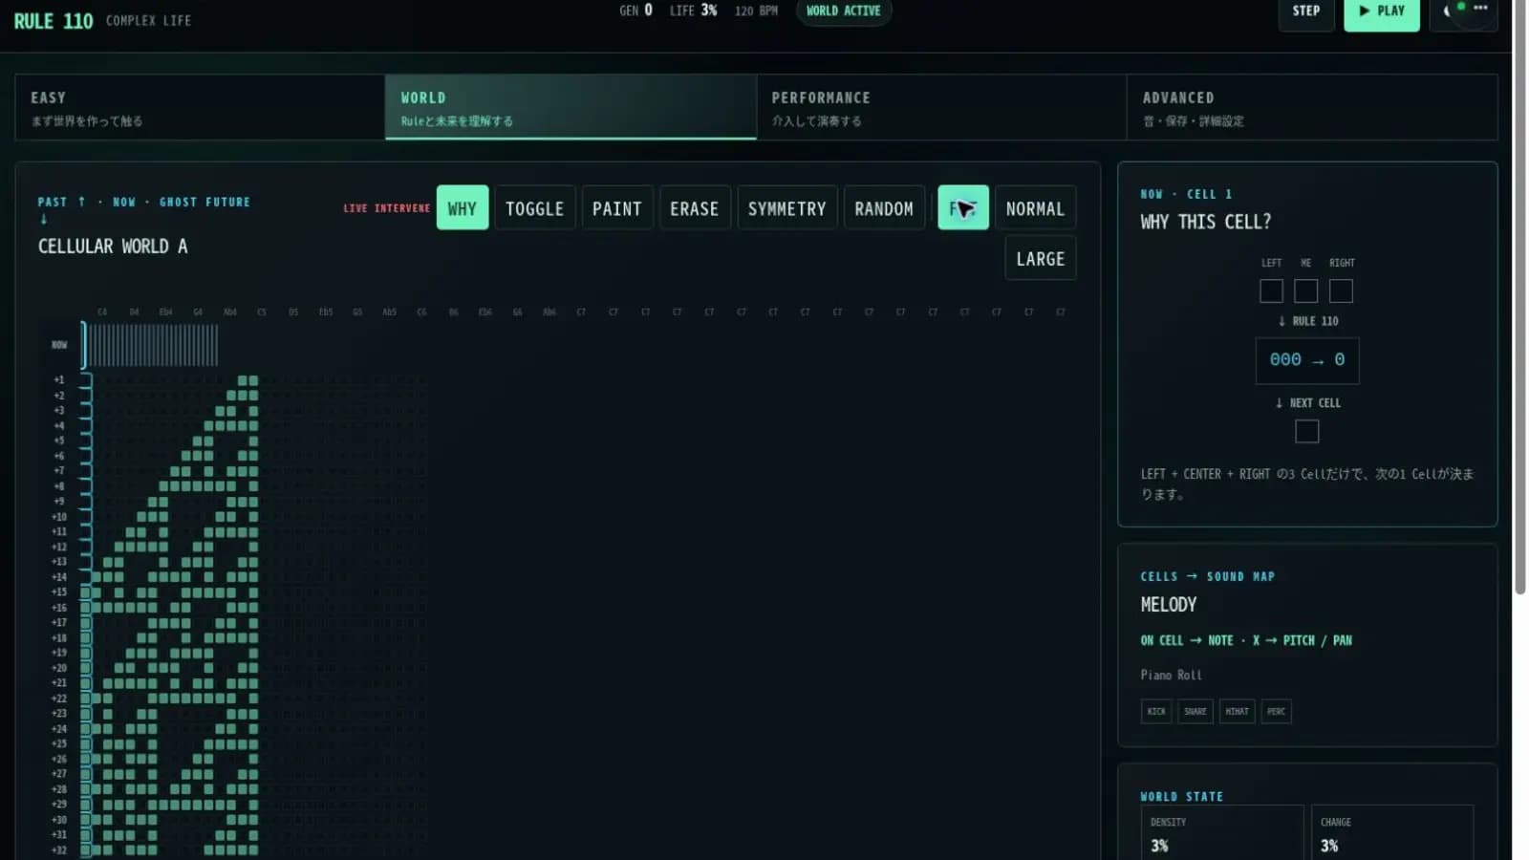Go to the ADVANCED tab
Screen dimensions: 1529x860
pos(1312,108)
